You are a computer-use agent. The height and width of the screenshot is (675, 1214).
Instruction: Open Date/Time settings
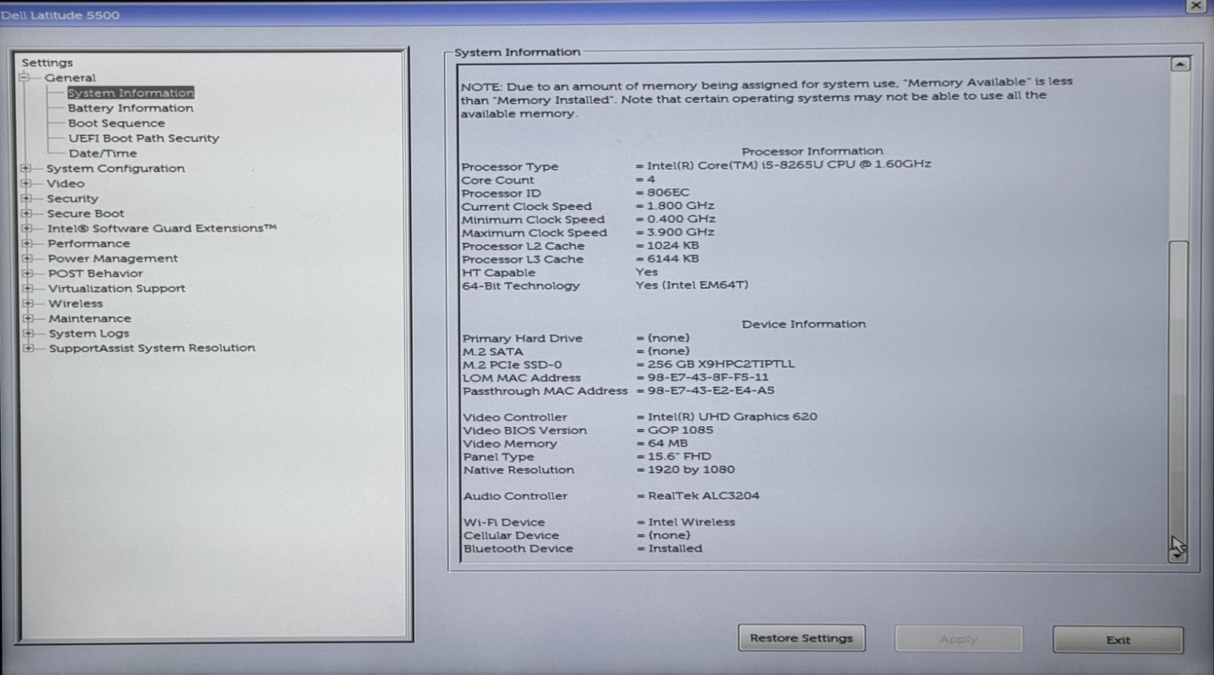102,153
